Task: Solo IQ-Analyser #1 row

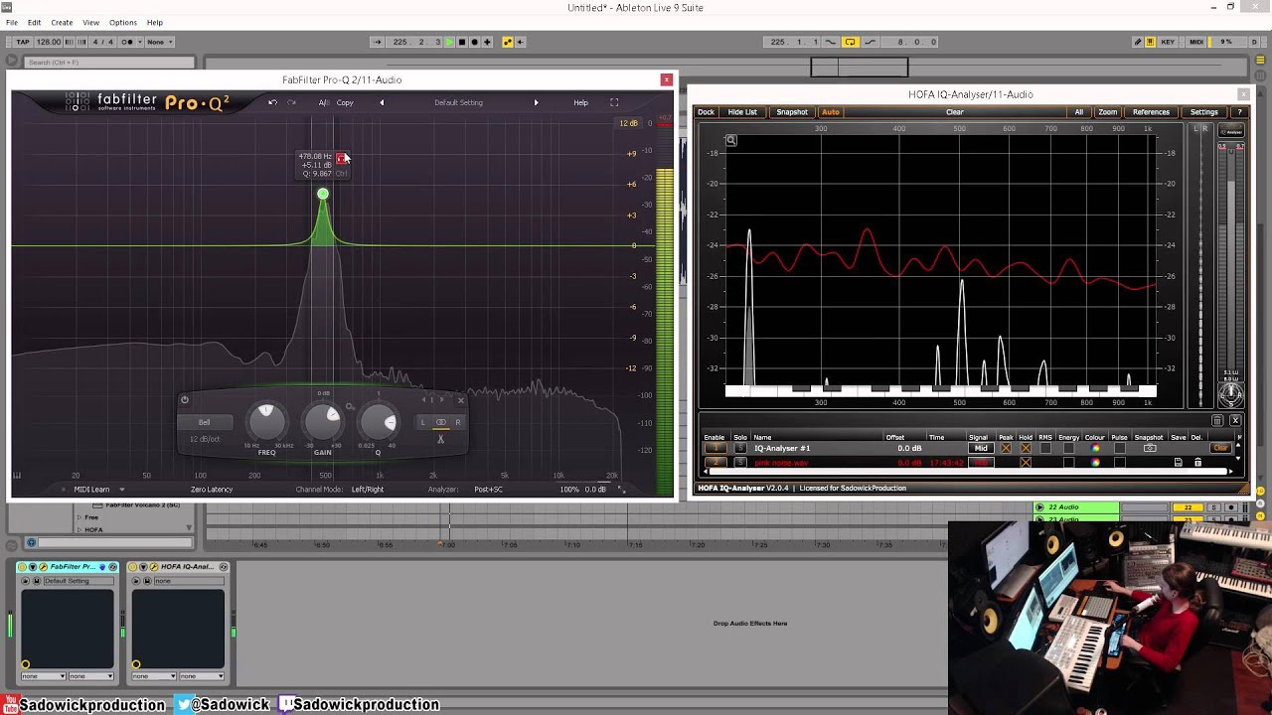Action: 740,448
